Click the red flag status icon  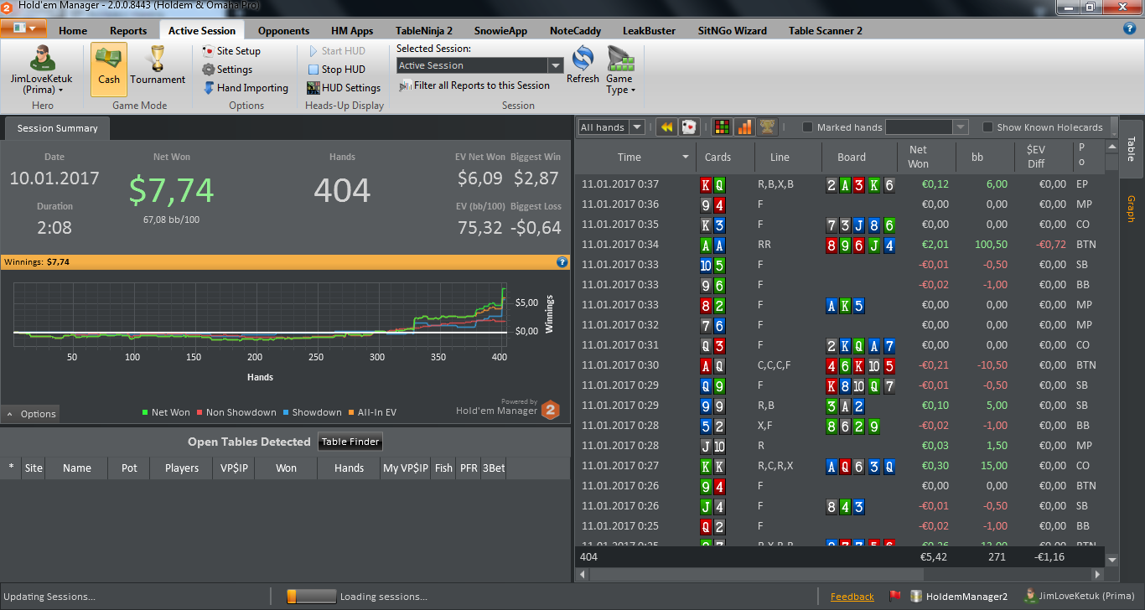tap(894, 597)
